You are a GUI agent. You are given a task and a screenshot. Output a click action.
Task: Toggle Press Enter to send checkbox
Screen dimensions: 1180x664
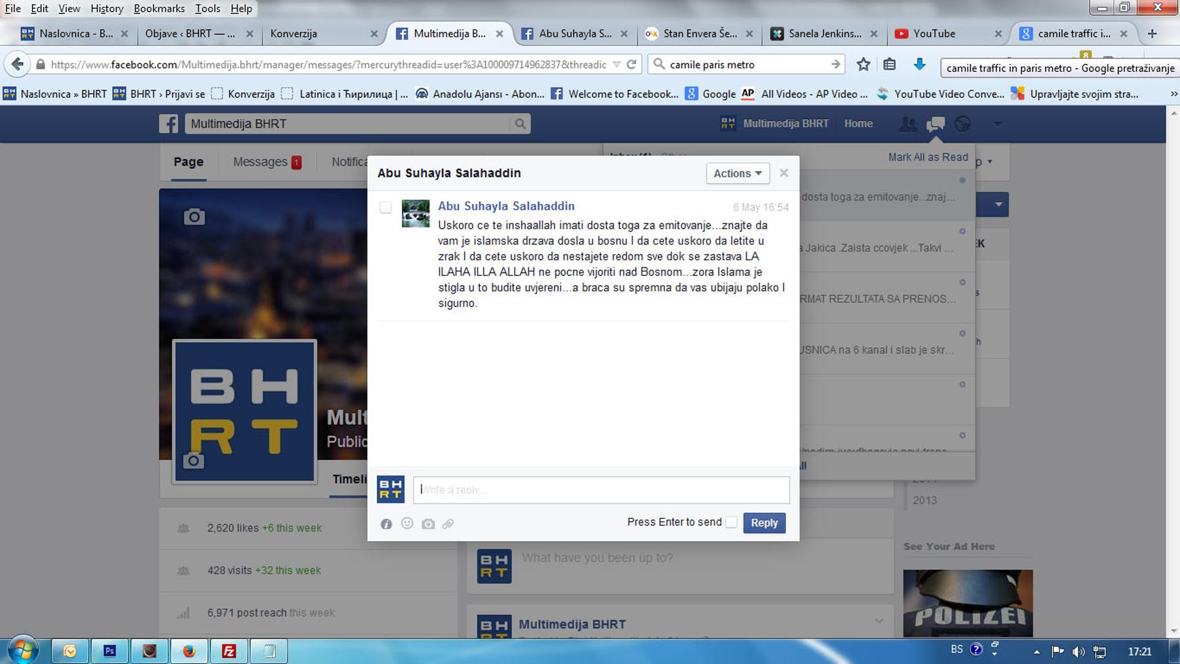coord(731,522)
